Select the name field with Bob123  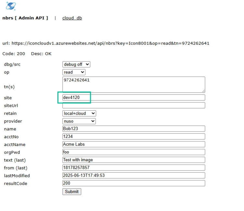(x=133, y=129)
